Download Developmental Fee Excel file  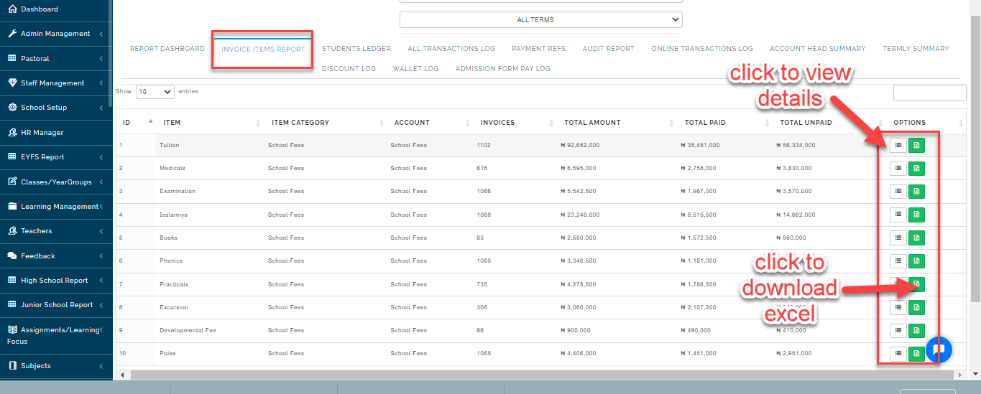[x=916, y=331]
